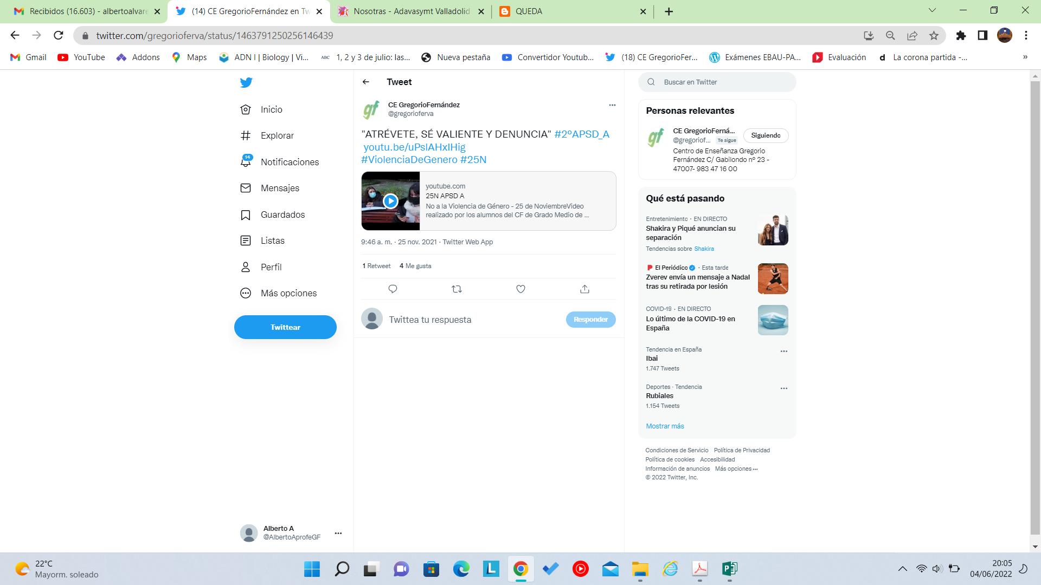1041x585 pixels.
Task: Switch to the QUEDA Blogger tab
Action: (573, 11)
